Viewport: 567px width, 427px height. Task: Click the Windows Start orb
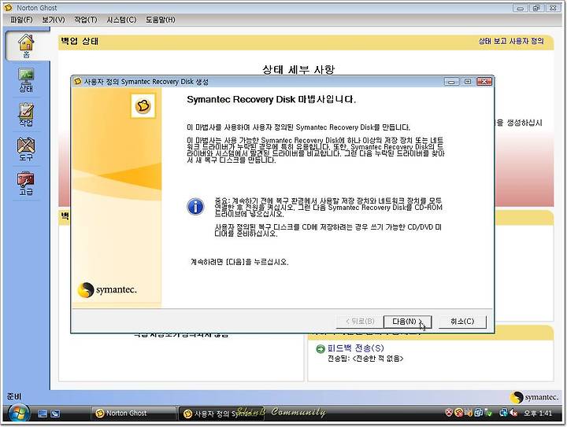(x=19, y=414)
